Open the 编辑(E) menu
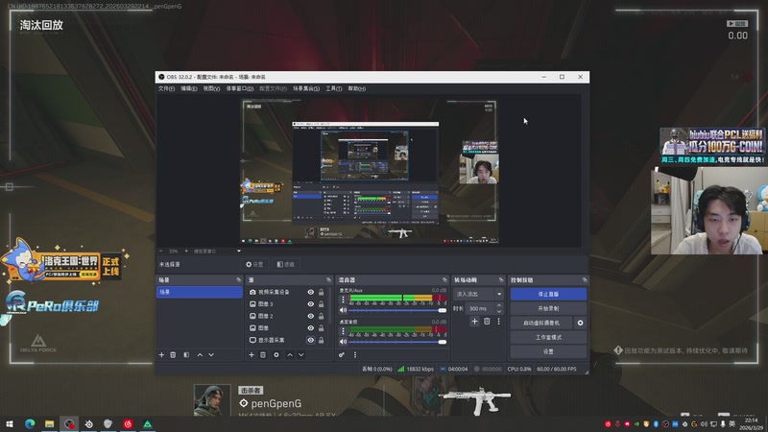The width and height of the screenshot is (768, 432). tap(188, 88)
